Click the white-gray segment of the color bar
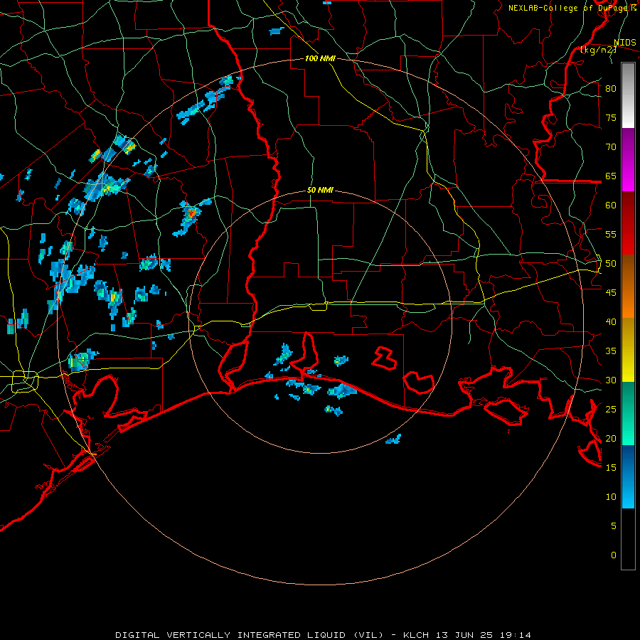Screen dimensions: 640x640 (628, 95)
